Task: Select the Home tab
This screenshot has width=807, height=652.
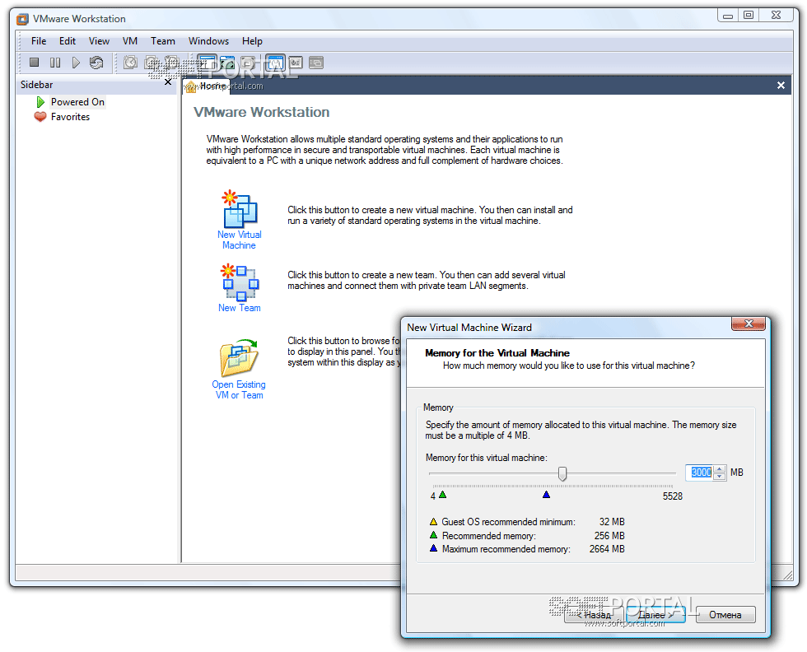Action: pos(207,86)
